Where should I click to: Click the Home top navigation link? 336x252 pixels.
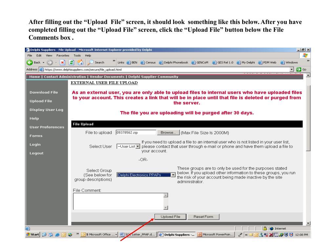[x=34, y=77]
